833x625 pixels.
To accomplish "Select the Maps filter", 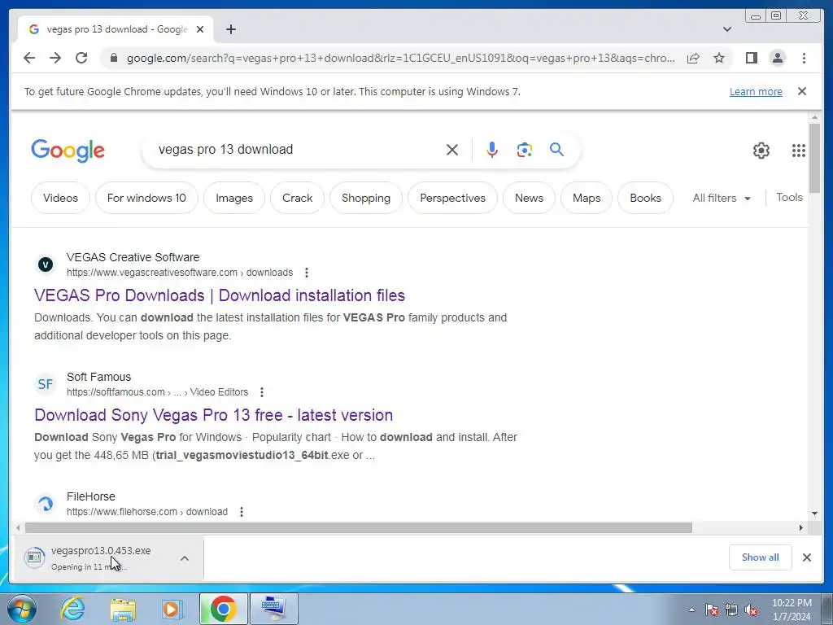I will click(x=587, y=198).
